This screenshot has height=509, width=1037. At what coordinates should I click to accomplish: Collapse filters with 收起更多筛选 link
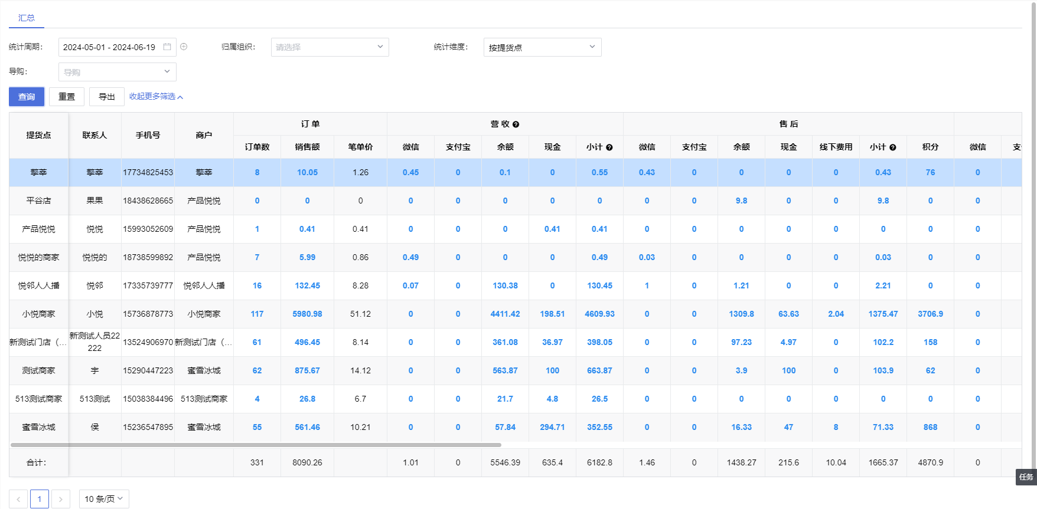click(x=156, y=97)
